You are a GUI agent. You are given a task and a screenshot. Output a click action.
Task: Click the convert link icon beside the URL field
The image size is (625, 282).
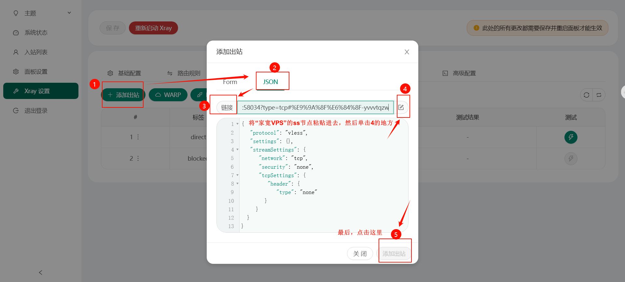(401, 107)
